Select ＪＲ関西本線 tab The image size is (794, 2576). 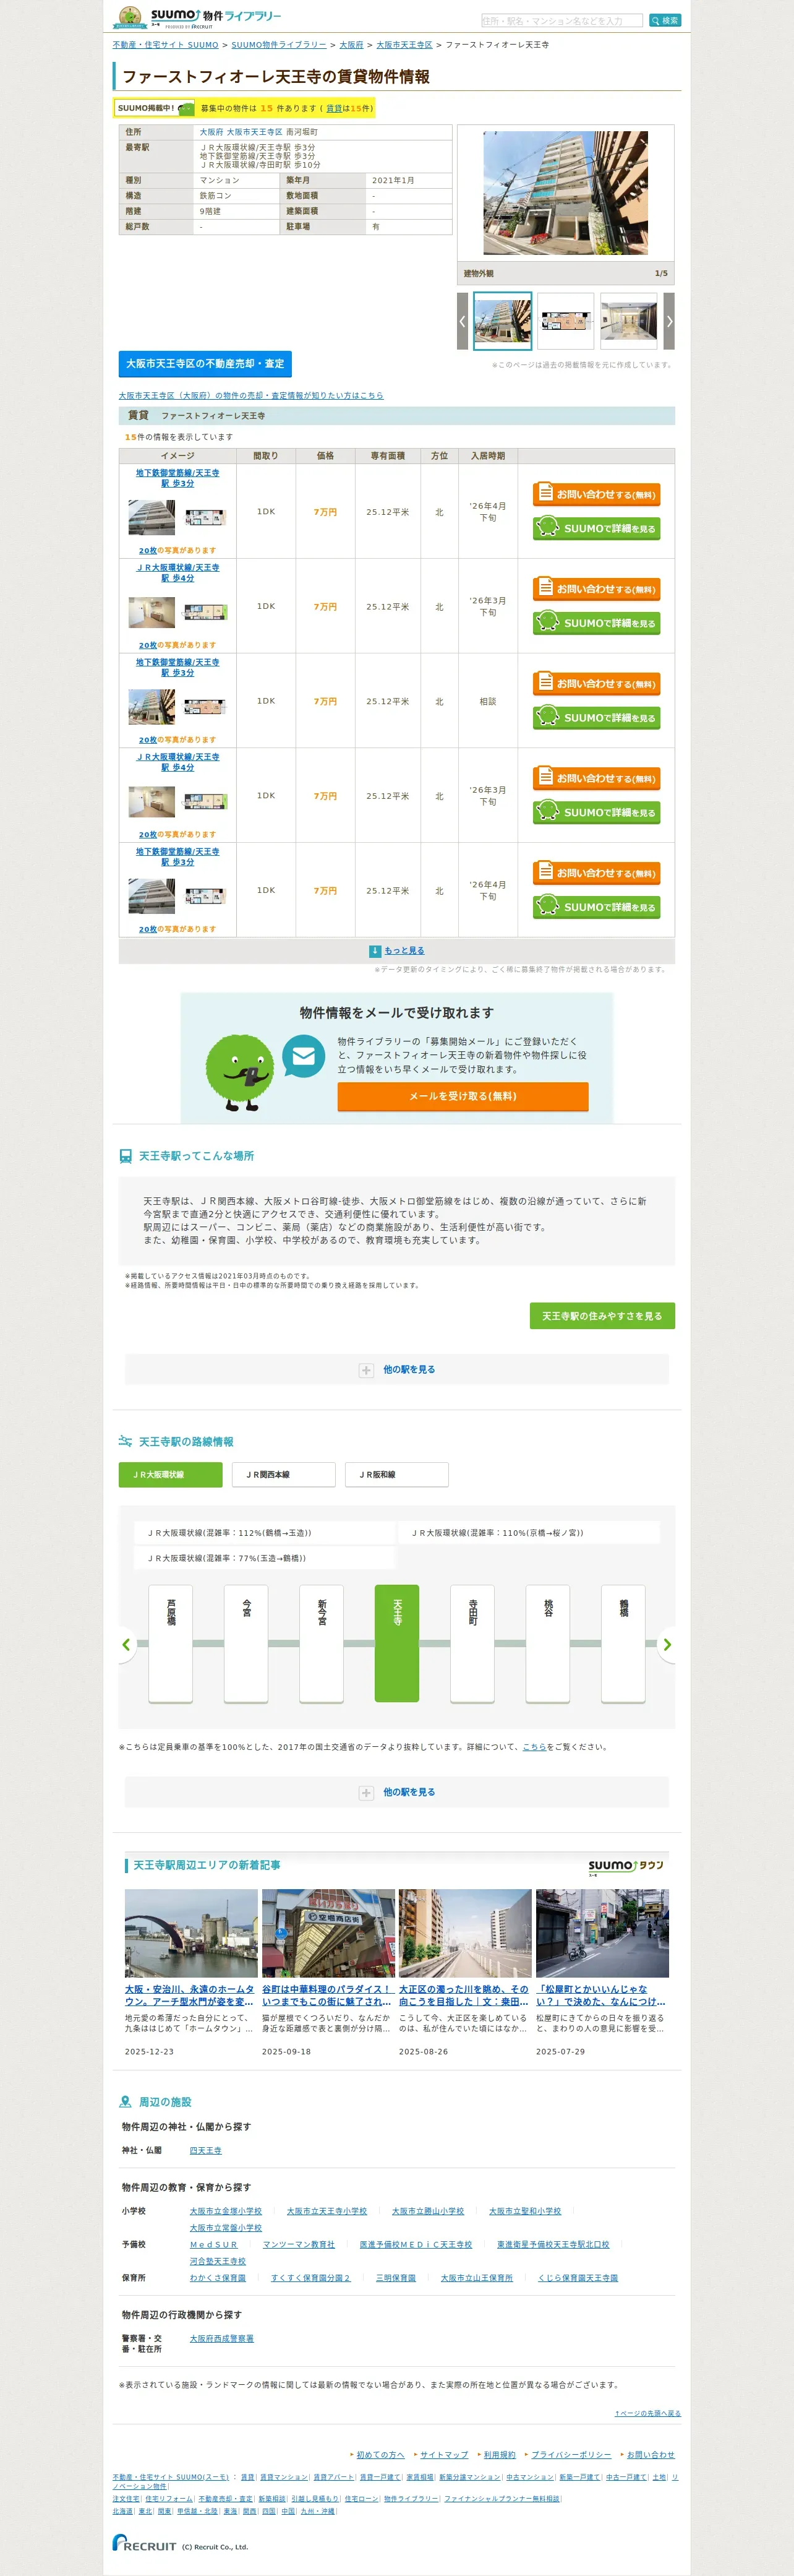point(284,1475)
